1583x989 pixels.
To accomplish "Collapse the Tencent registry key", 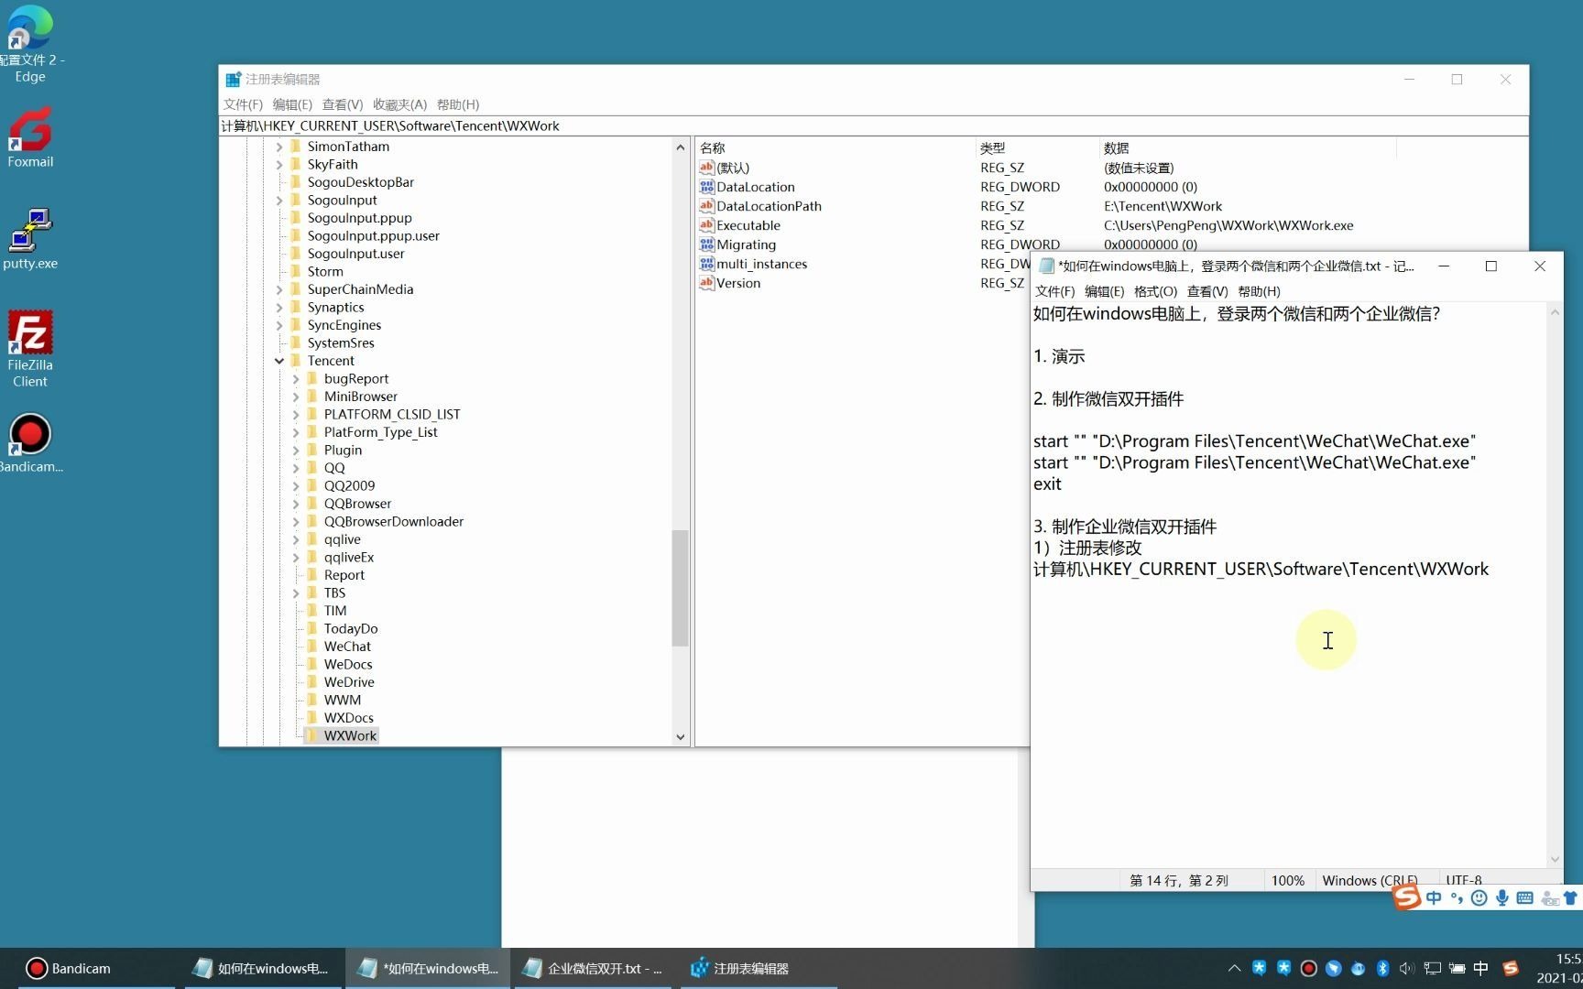I will 279,361.
